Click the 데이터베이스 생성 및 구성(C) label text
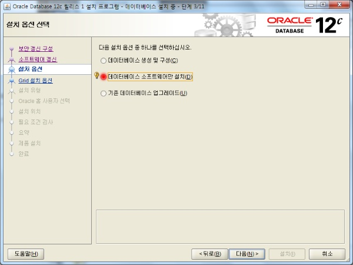Screen dimensions: 353x265 pos(143,61)
